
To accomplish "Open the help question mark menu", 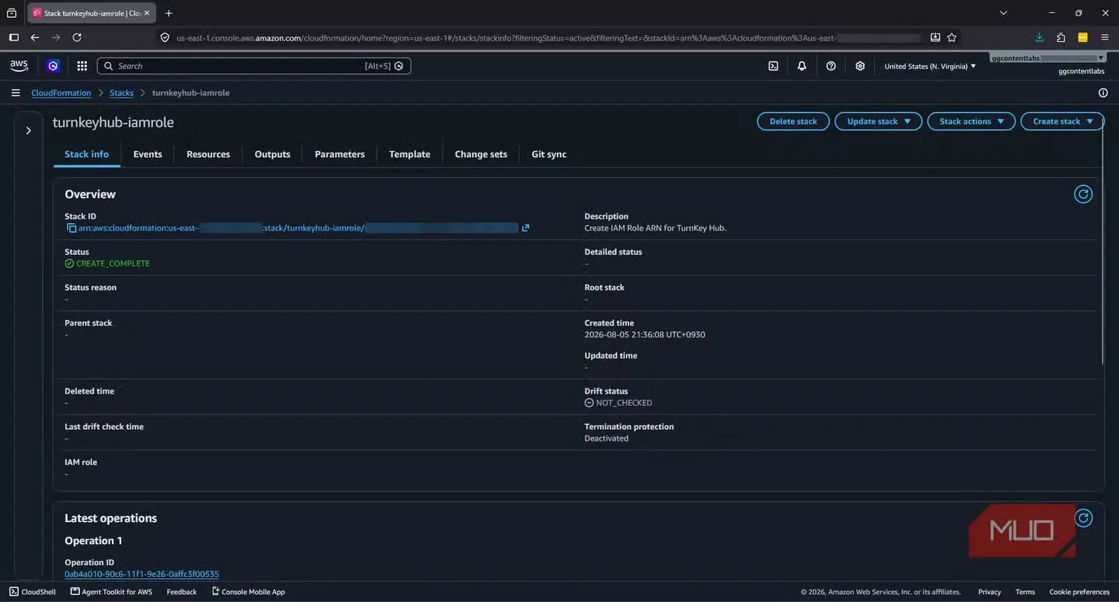I will [831, 66].
